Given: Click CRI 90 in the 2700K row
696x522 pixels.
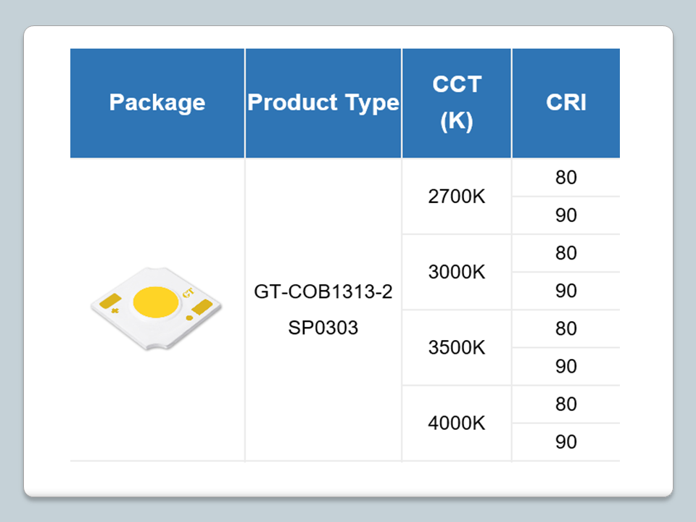Looking at the screenshot, I should [565, 216].
